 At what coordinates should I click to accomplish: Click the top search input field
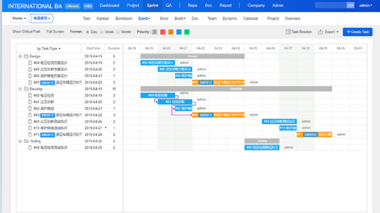coord(330,6)
